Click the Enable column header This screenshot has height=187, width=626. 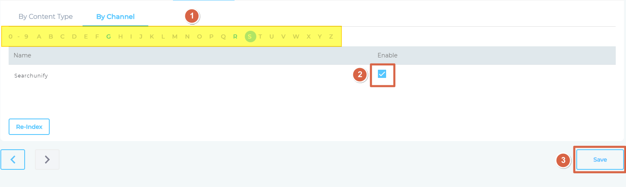(387, 55)
